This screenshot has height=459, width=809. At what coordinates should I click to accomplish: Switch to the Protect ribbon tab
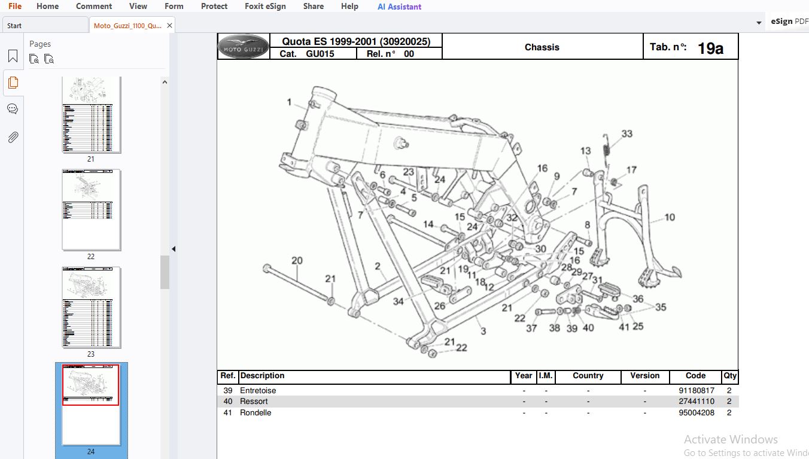click(214, 6)
